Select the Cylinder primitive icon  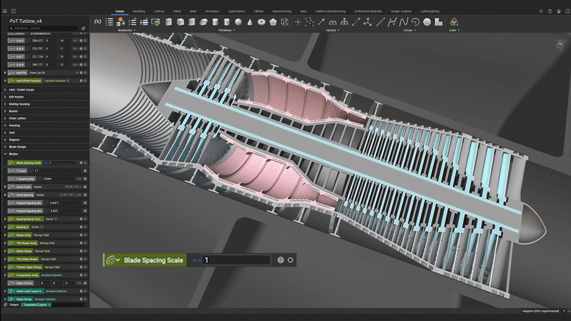[215, 22]
